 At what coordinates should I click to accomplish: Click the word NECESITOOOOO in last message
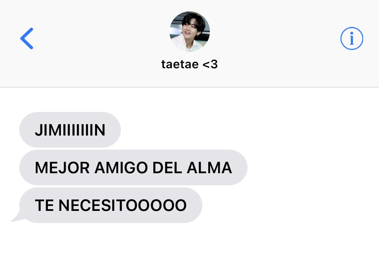(123, 205)
